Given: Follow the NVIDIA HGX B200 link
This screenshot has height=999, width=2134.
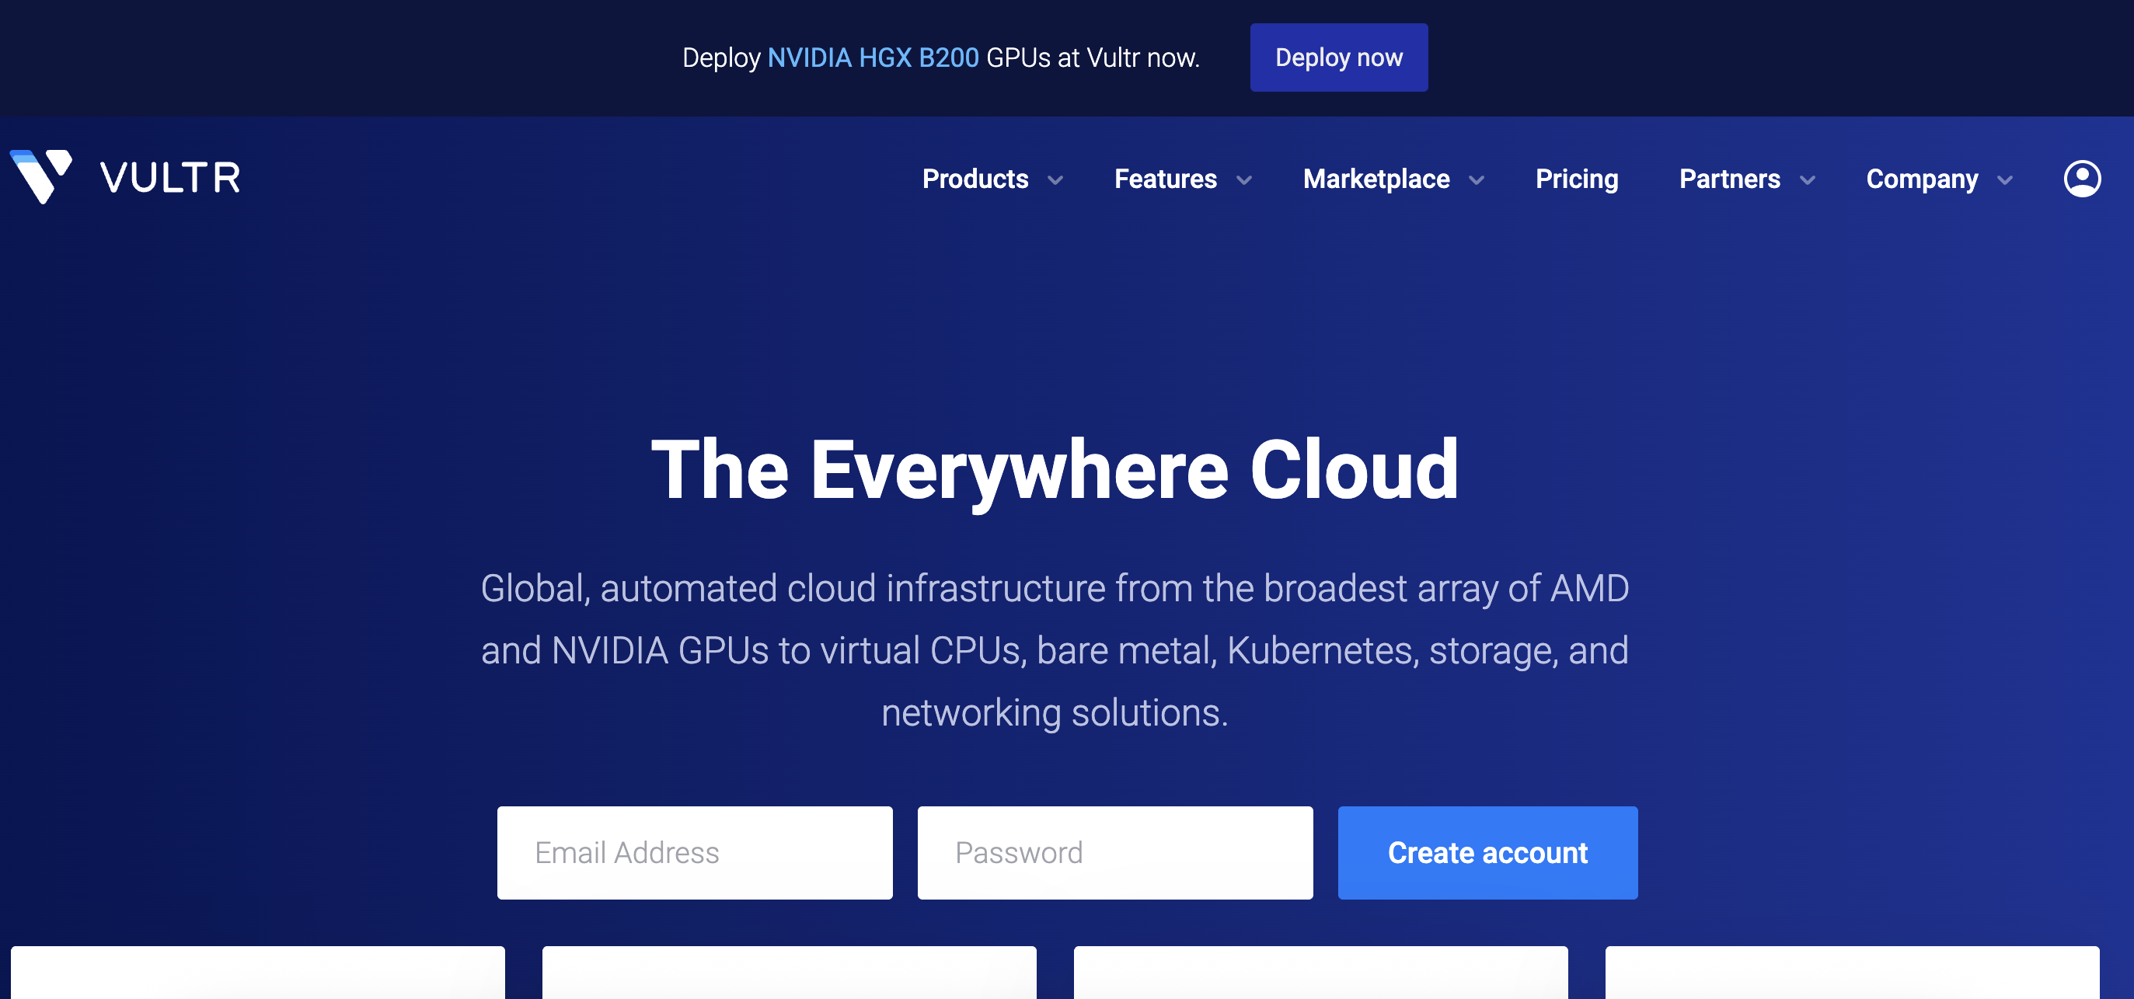Looking at the screenshot, I should [872, 58].
